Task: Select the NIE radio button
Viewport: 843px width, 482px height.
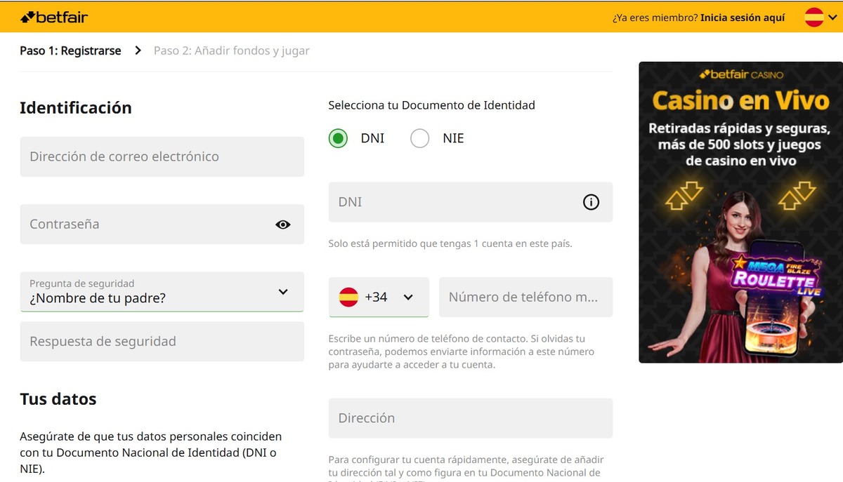Action: (x=420, y=138)
